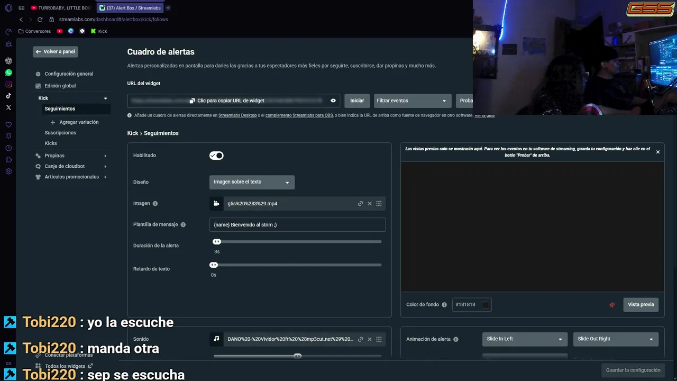Viewport: 677px width, 381px height.
Task: Show info tooltip for Color de fondo
Action: 444,305
